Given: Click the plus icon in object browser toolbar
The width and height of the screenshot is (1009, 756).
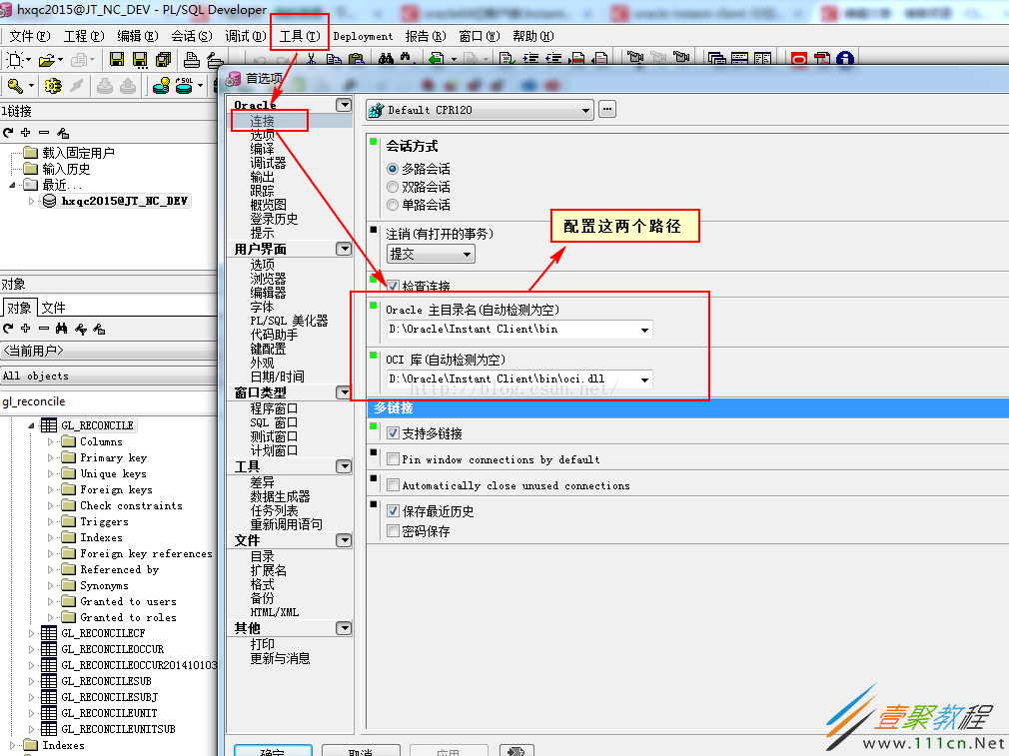Looking at the screenshot, I should [x=26, y=329].
